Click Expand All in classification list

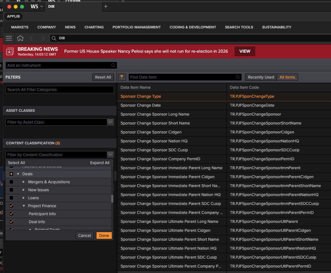[x=100, y=163]
